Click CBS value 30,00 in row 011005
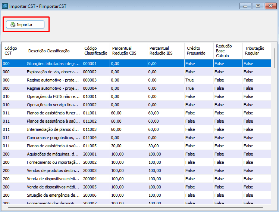This screenshot has width=279, height=212. coord(116,146)
